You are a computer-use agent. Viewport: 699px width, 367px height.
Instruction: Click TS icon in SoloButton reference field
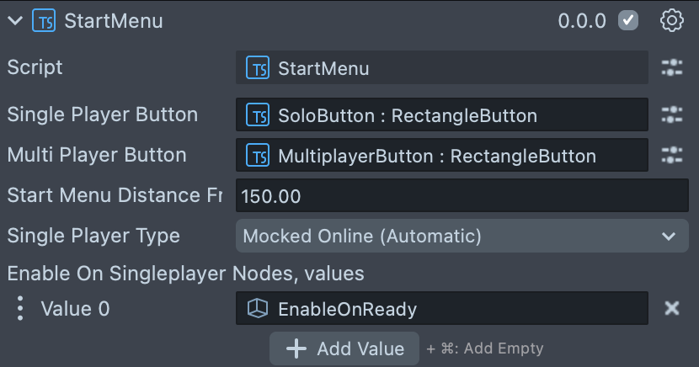click(x=257, y=115)
